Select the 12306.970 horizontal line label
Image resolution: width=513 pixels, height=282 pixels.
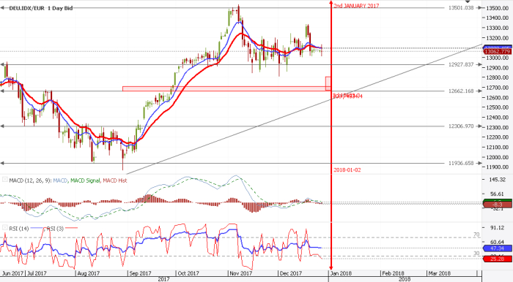(461, 126)
